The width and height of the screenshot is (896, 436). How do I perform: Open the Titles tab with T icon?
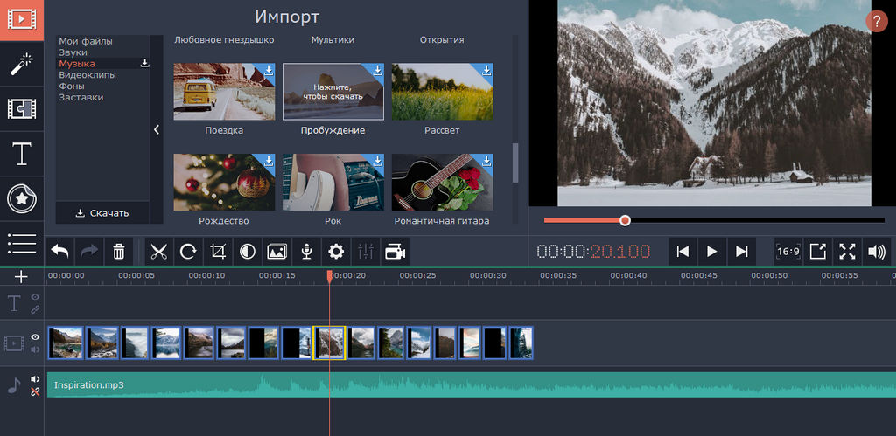(x=21, y=154)
